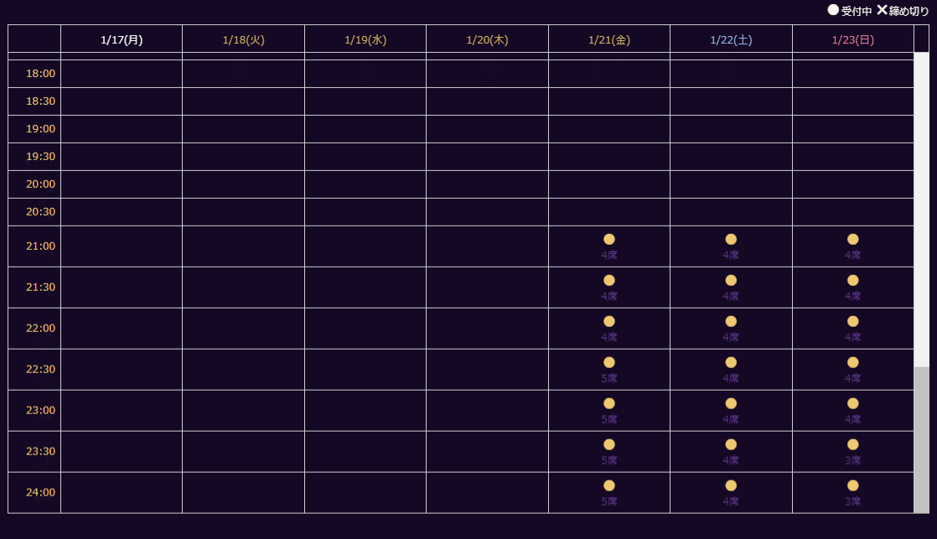Select the 1/17(月) date column header

pyautogui.click(x=122, y=39)
